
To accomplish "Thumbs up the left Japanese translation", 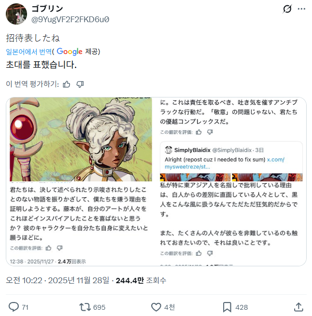I will [48, 248].
